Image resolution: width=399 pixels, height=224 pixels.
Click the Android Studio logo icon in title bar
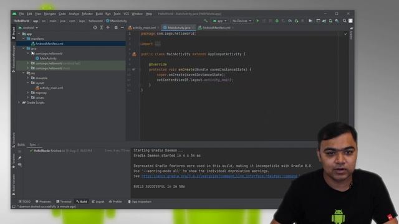point(14,14)
